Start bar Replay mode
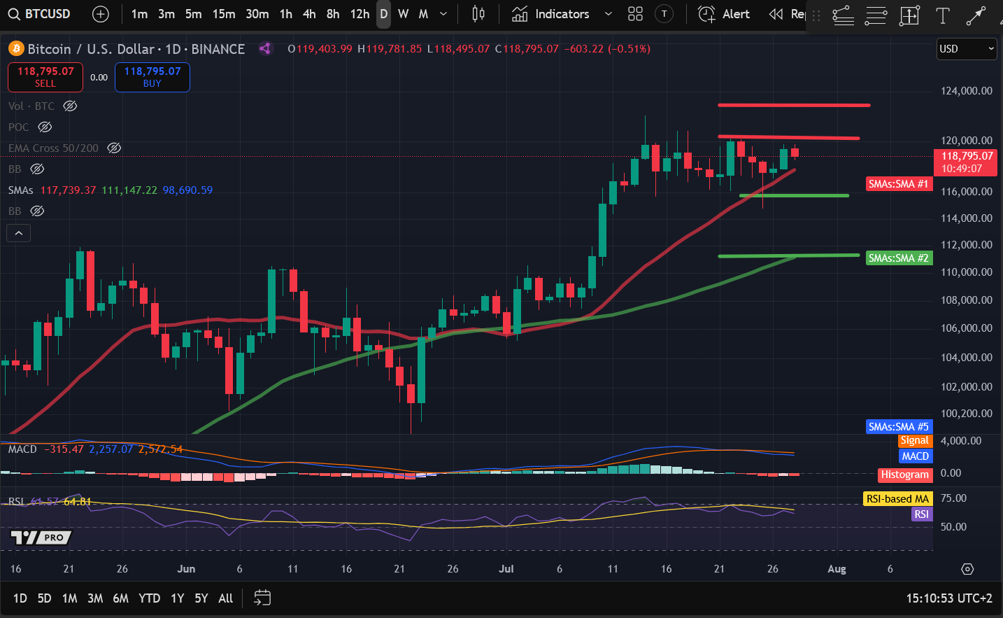 point(787,14)
